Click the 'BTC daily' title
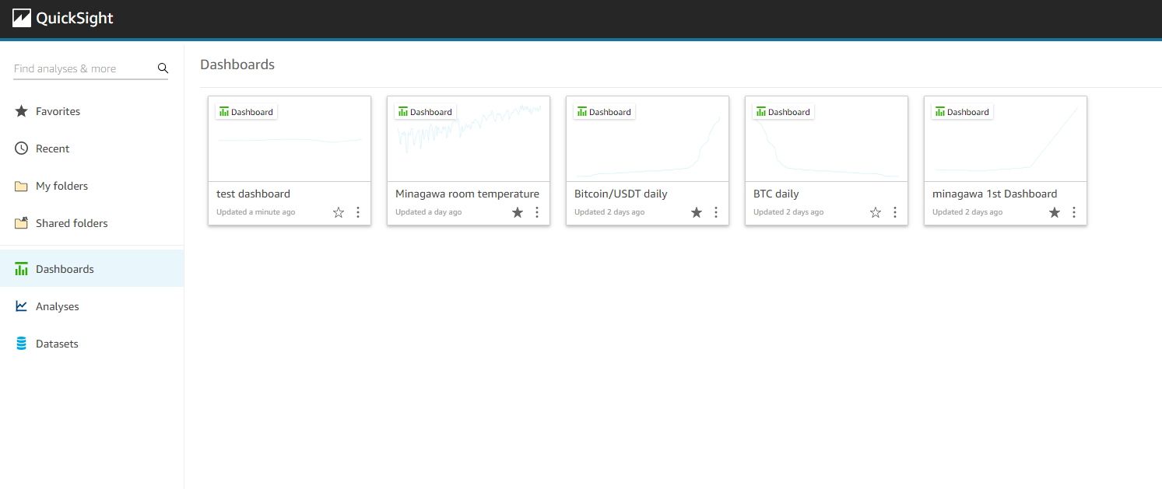Image resolution: width=1162 pixels, height=489 pixels. [776, 194]
